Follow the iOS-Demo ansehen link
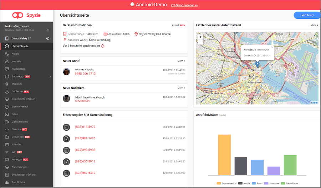The height and width of the screenshot is (188, 321). pyautogui.click(x=184, y=5)
